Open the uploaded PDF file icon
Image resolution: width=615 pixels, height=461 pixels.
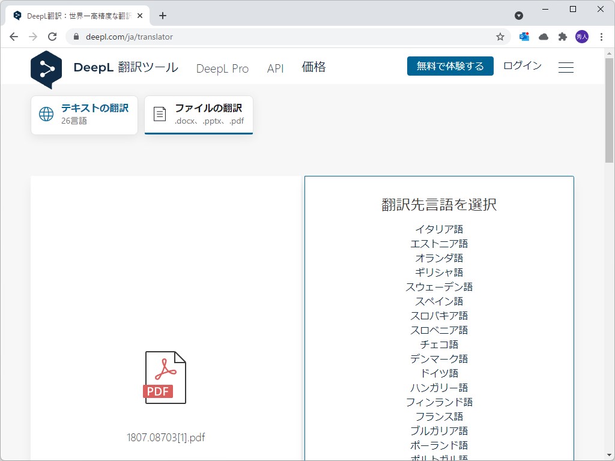pos(165,377)
